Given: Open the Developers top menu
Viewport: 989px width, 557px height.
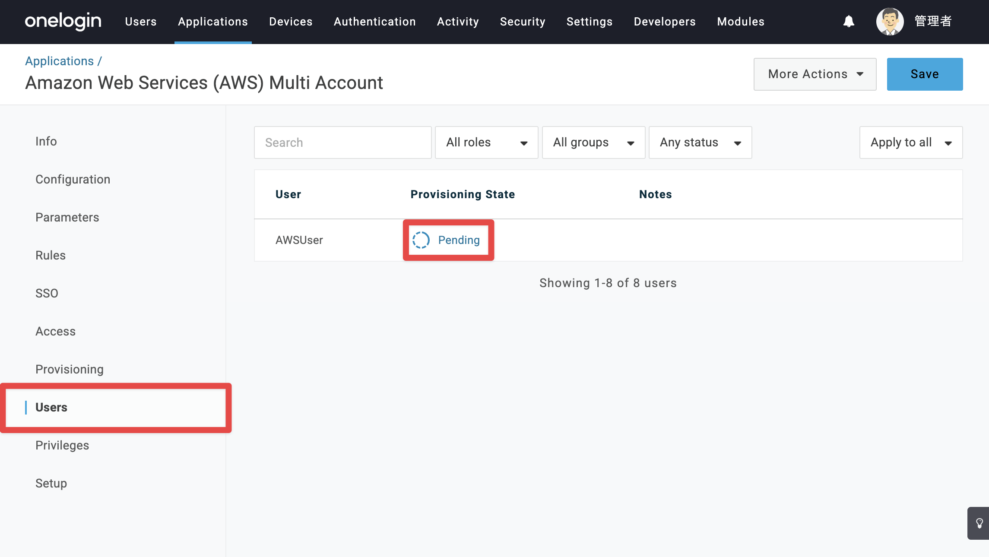Looking at the screenshot, I should coord(665,22).
